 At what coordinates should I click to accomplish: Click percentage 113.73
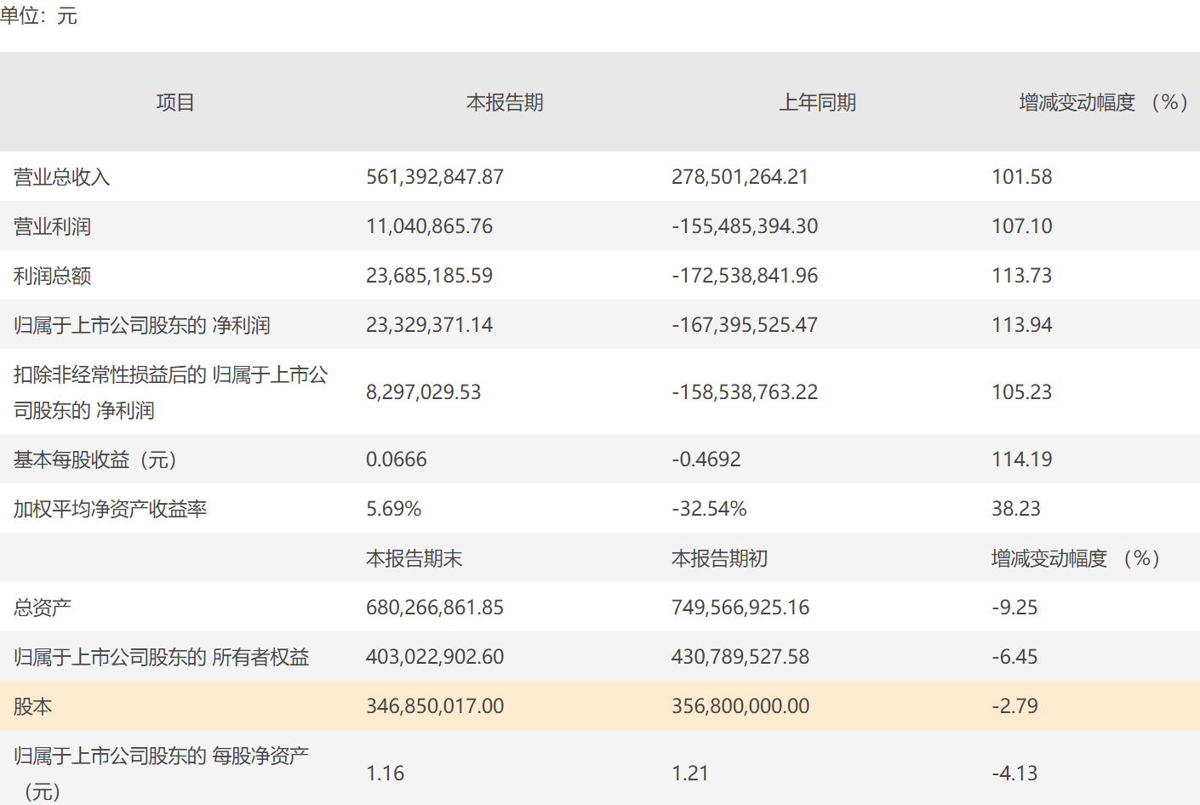[1021, 276]
